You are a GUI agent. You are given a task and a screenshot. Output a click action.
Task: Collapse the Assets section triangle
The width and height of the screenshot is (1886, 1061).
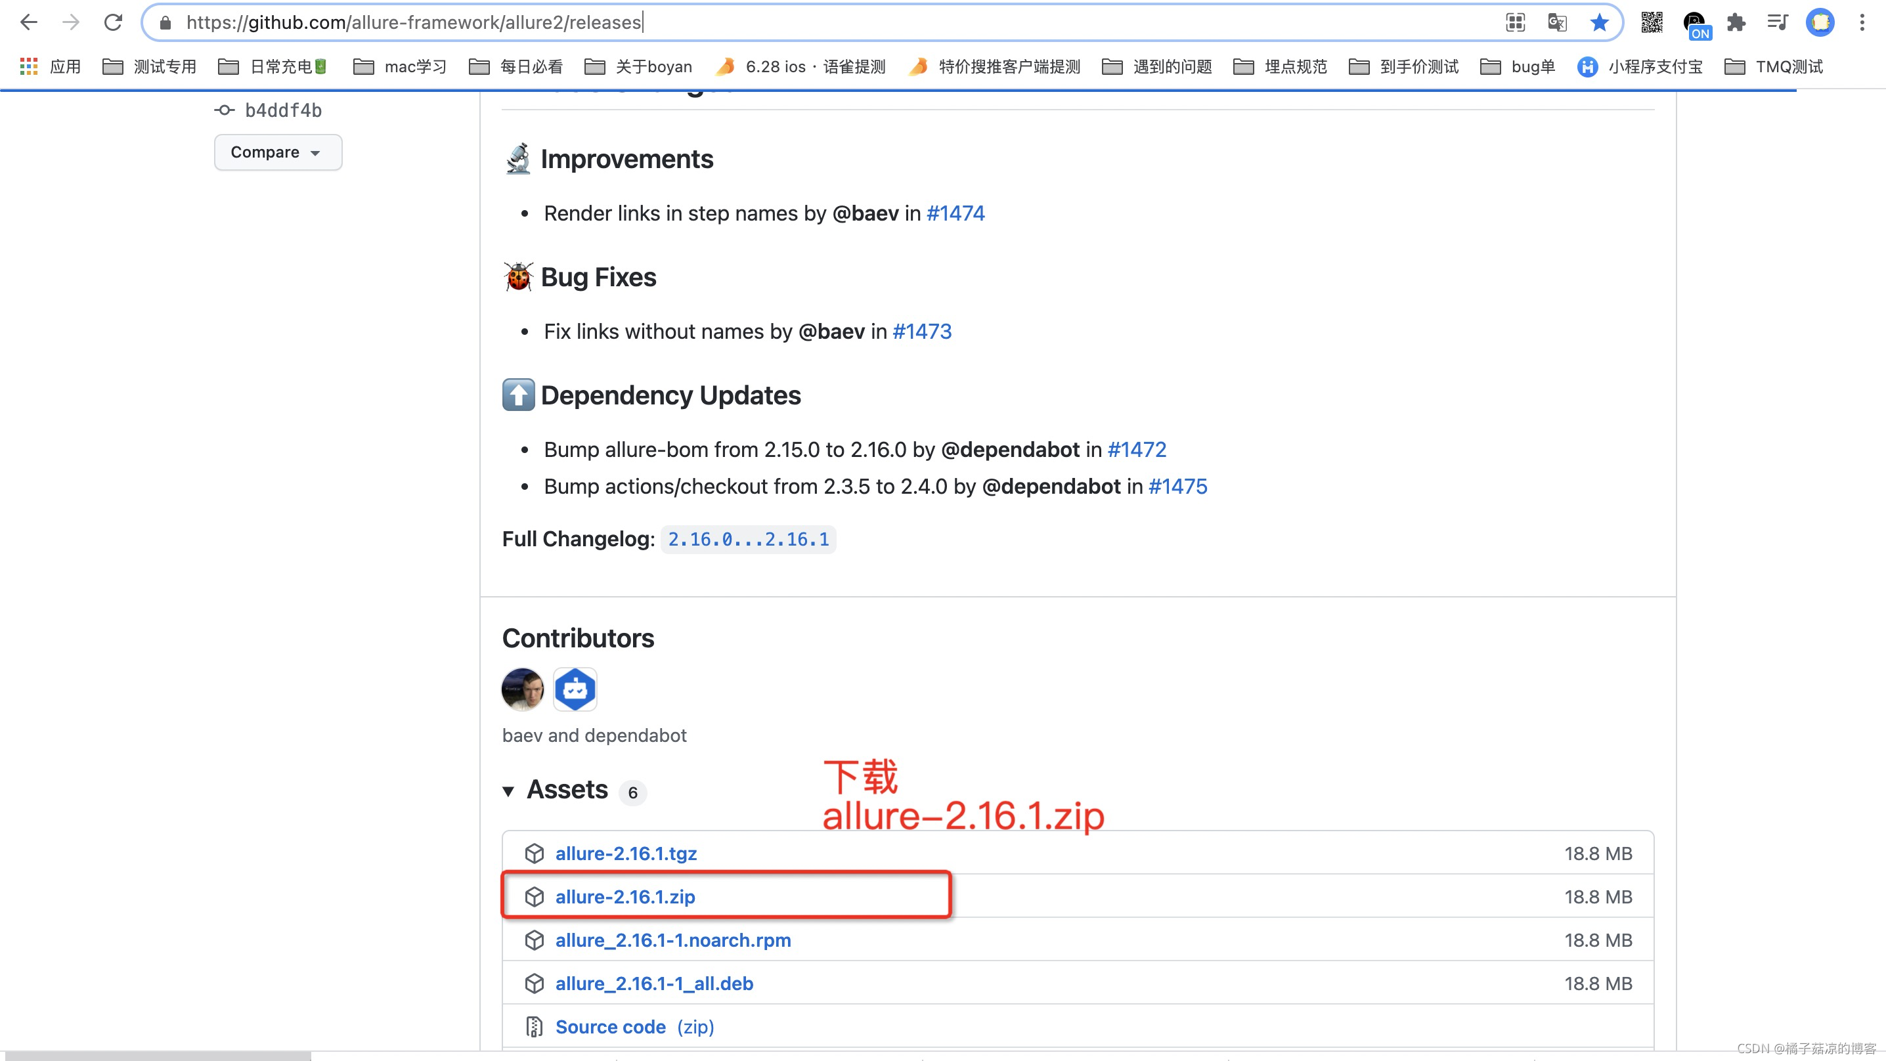[x=508, y=790]
